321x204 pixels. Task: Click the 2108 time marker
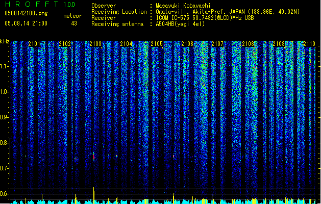tap(248, 44)
